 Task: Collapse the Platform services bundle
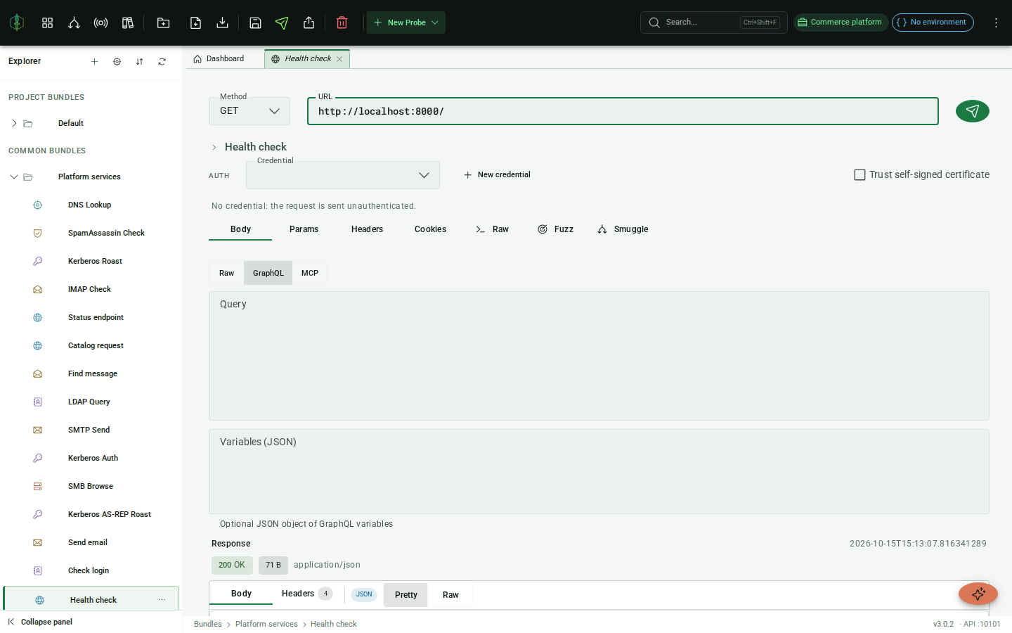[14, 177]
